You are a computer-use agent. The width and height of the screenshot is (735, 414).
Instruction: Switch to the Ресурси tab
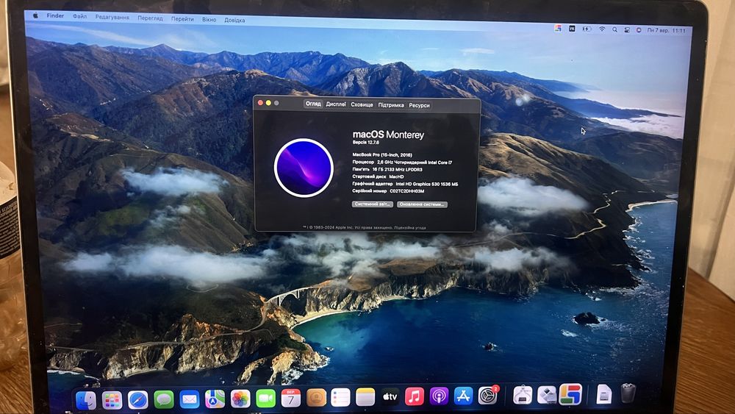coord(419,105)
